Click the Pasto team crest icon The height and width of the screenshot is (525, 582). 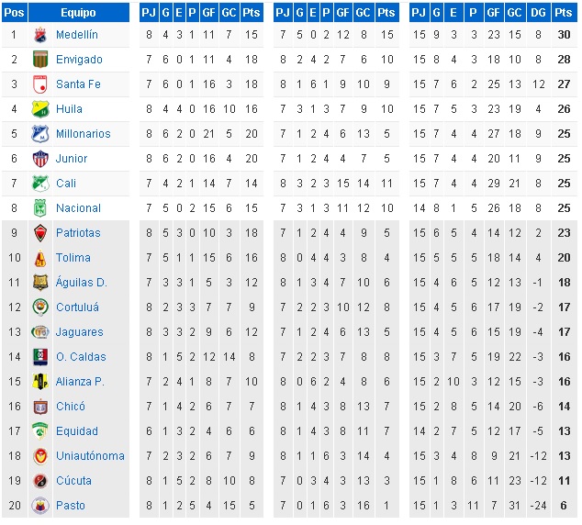pos(40,506)
